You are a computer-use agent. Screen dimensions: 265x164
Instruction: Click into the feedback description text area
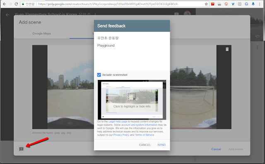click(132, 51)
